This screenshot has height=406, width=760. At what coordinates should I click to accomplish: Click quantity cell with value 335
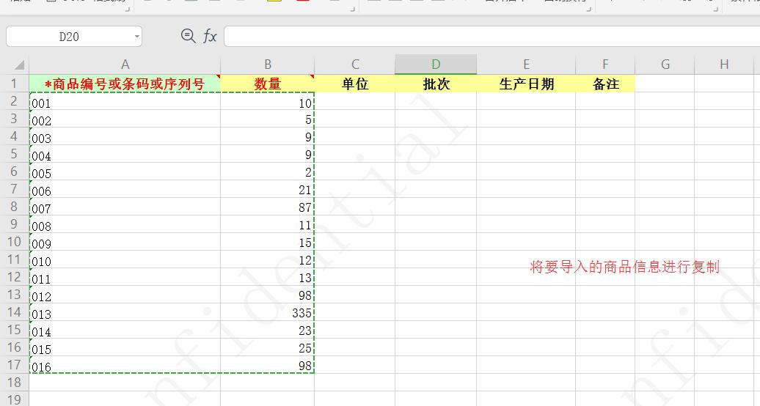268,312
